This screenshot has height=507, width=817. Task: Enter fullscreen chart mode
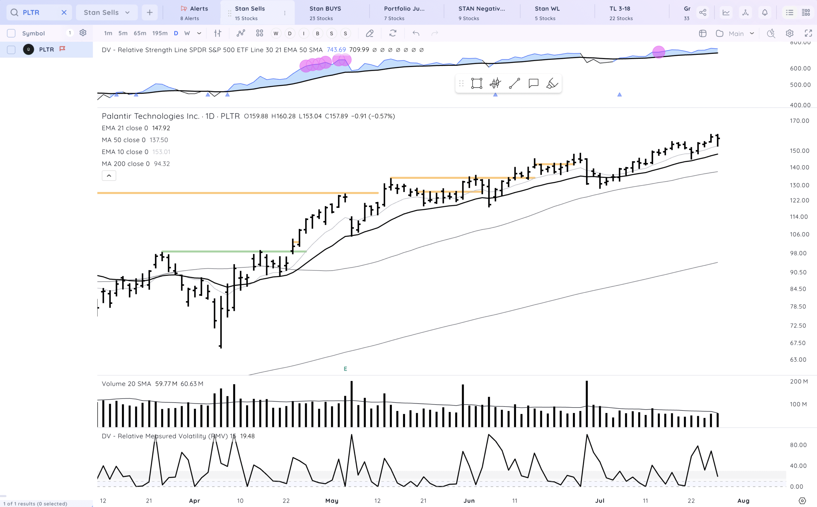(x=808, y=33)
